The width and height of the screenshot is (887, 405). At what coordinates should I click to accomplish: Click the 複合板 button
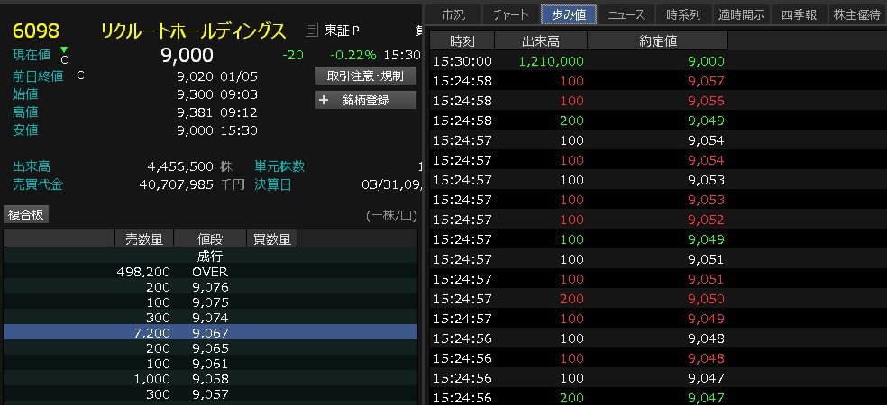(26, 214)
